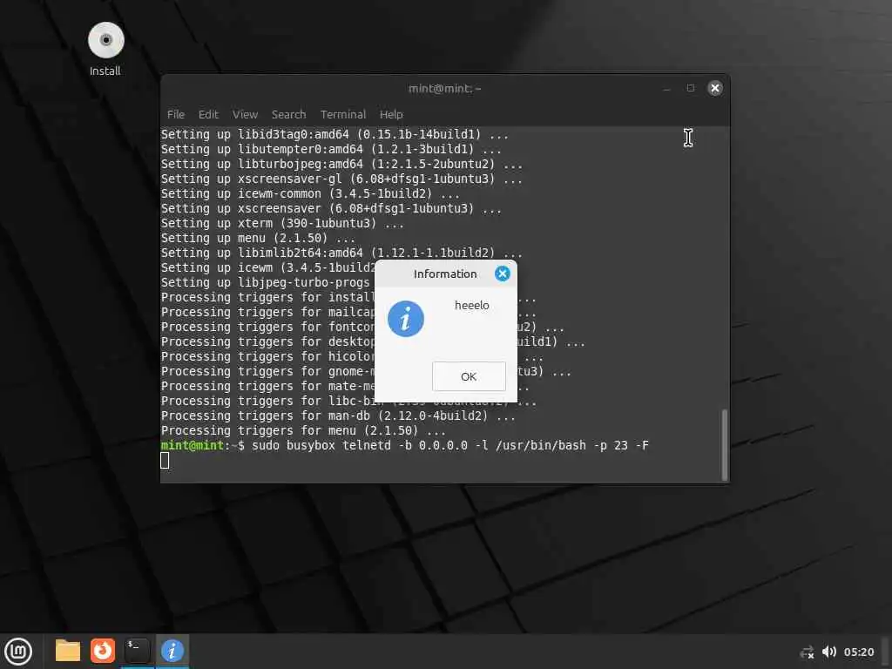The image size is (892, 669).
Task: Click the terminal vertical scrollbar handle
Action: [x=724, y=445]
